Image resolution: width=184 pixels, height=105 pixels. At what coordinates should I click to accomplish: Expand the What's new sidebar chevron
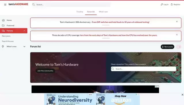click(24, 46)
